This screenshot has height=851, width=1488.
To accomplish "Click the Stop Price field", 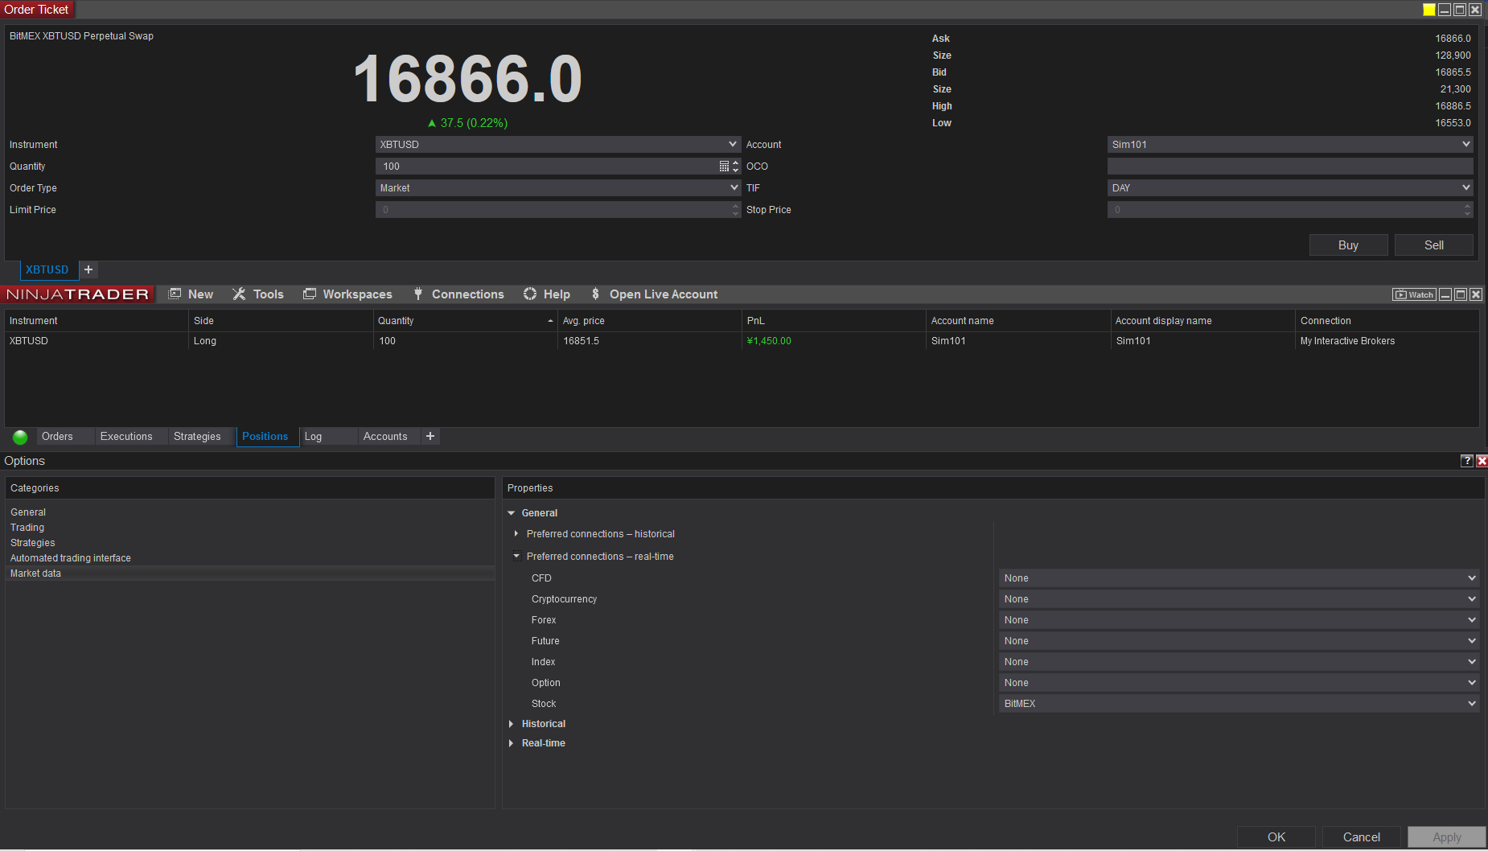I will 1290,210.
